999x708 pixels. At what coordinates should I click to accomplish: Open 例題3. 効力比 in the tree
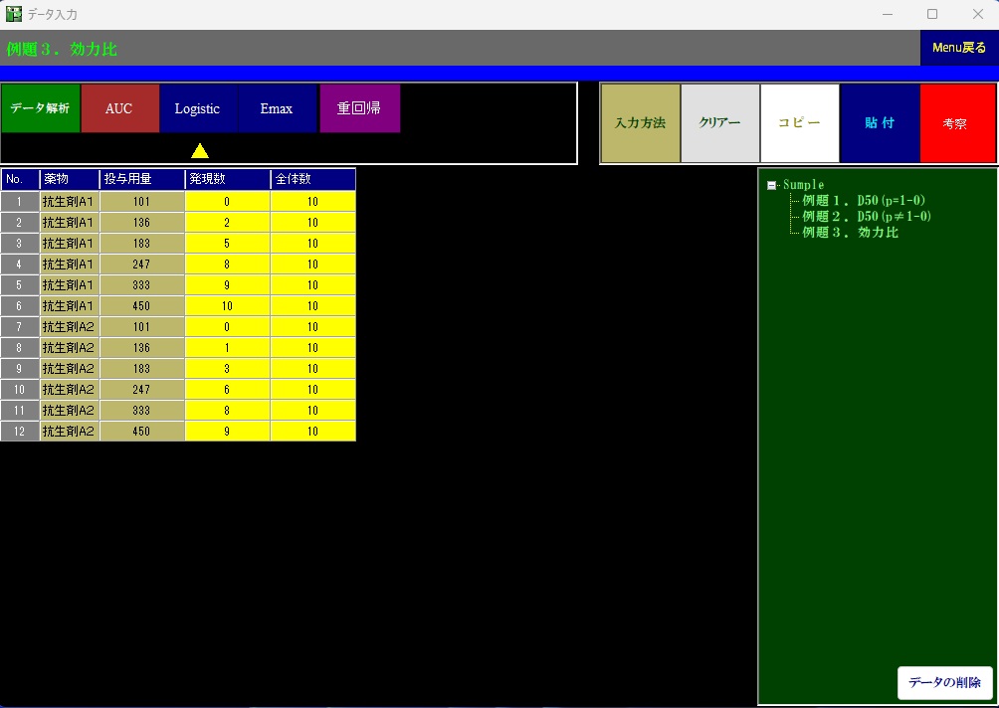[x=850, y=232]
